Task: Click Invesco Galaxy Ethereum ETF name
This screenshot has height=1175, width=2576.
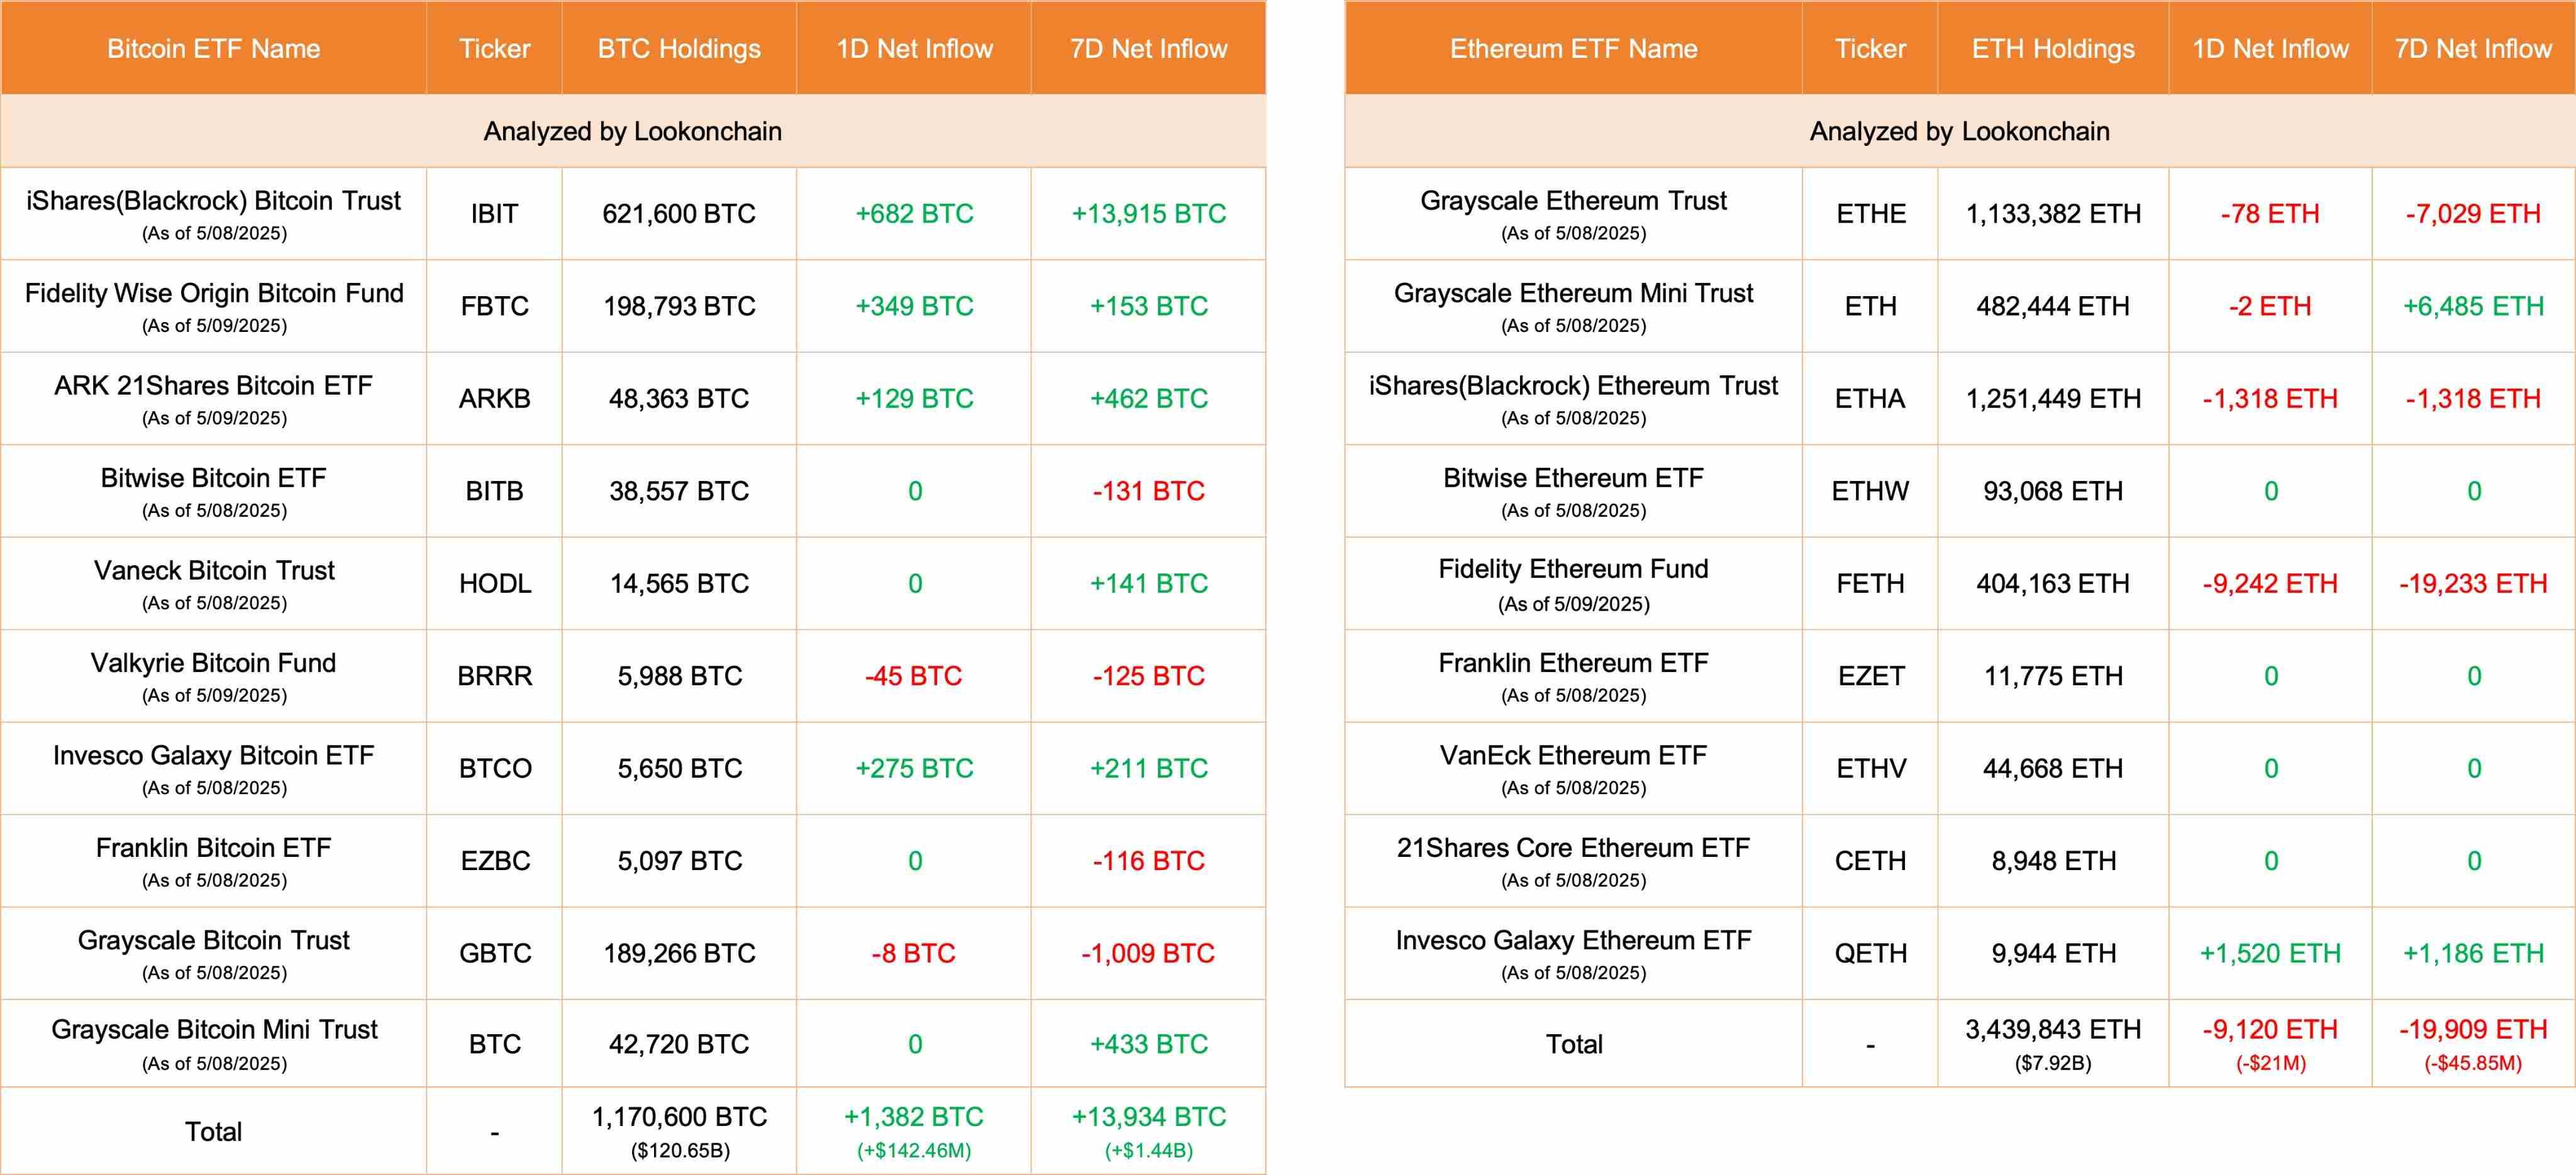Action: 1573,941
